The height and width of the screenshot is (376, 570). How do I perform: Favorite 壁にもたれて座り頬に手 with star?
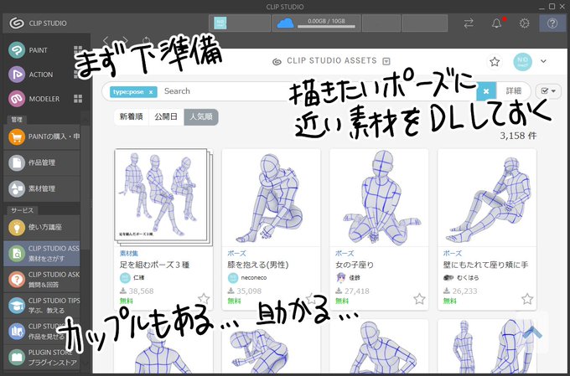[x=527, y=299]
